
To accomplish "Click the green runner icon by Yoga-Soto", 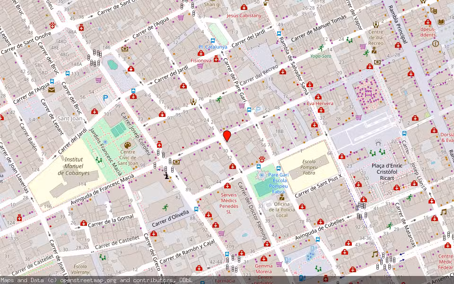I will coord(321,48).
